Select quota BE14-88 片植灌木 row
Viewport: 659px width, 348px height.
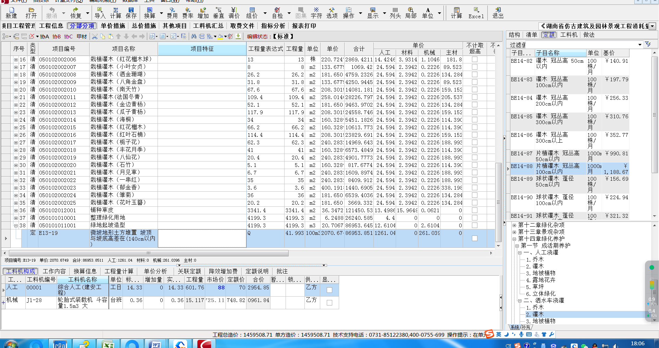(x=569, y=169)
